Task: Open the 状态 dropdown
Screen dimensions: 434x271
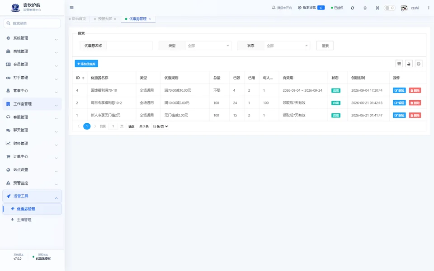Action: tap(287, 46)
